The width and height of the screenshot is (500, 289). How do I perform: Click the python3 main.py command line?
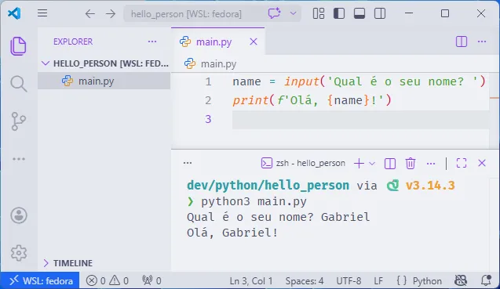pos(254,201)
